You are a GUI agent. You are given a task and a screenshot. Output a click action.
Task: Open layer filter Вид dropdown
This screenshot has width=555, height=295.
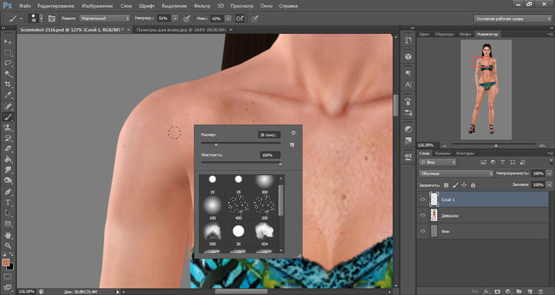pos(438,162)
